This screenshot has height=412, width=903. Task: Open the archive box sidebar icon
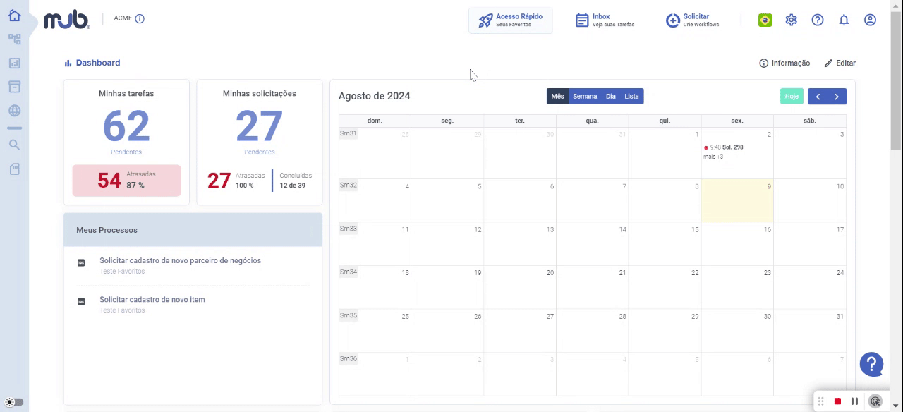14,87
